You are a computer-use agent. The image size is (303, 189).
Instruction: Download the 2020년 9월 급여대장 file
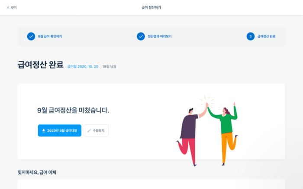tap(60, 130)
